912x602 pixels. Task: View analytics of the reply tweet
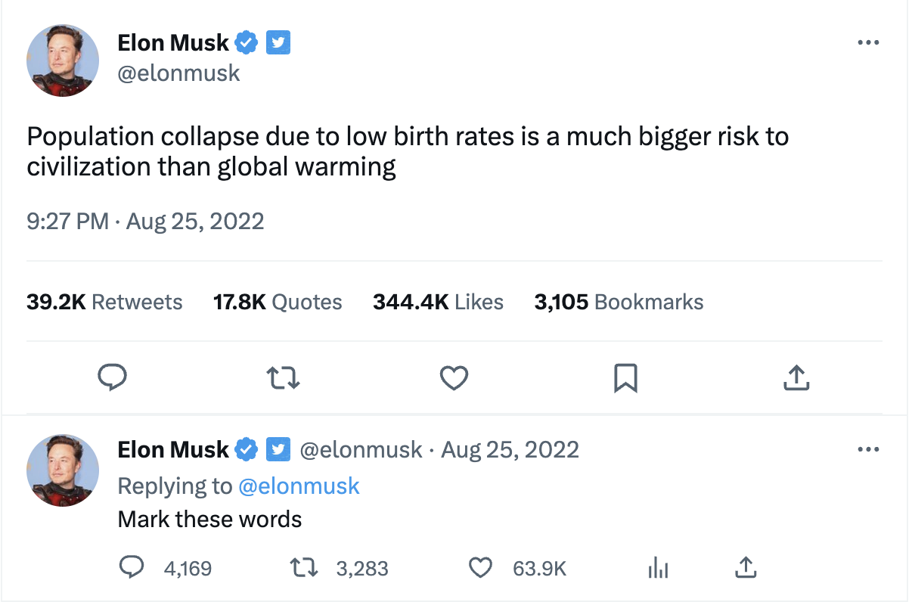(x=658, y=568)
